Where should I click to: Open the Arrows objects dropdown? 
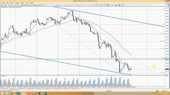tap(69, 5)
